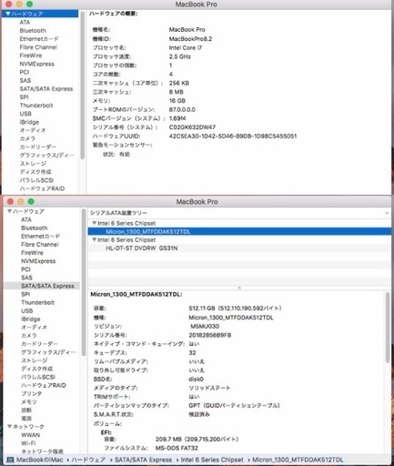Select メモリ in bottom window sidebar

click(x=29, y=402)
